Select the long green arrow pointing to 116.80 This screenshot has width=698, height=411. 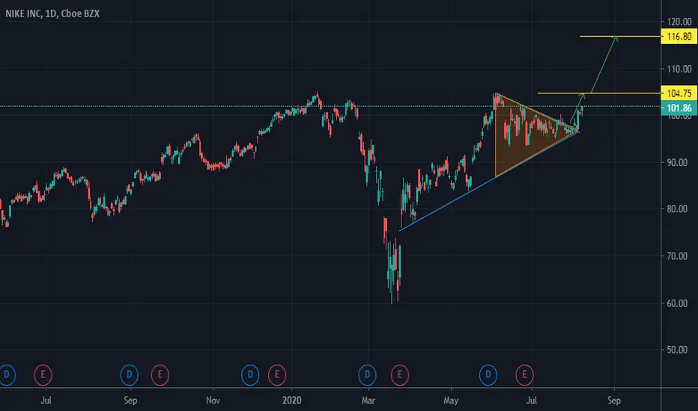(x=604, y=65)
